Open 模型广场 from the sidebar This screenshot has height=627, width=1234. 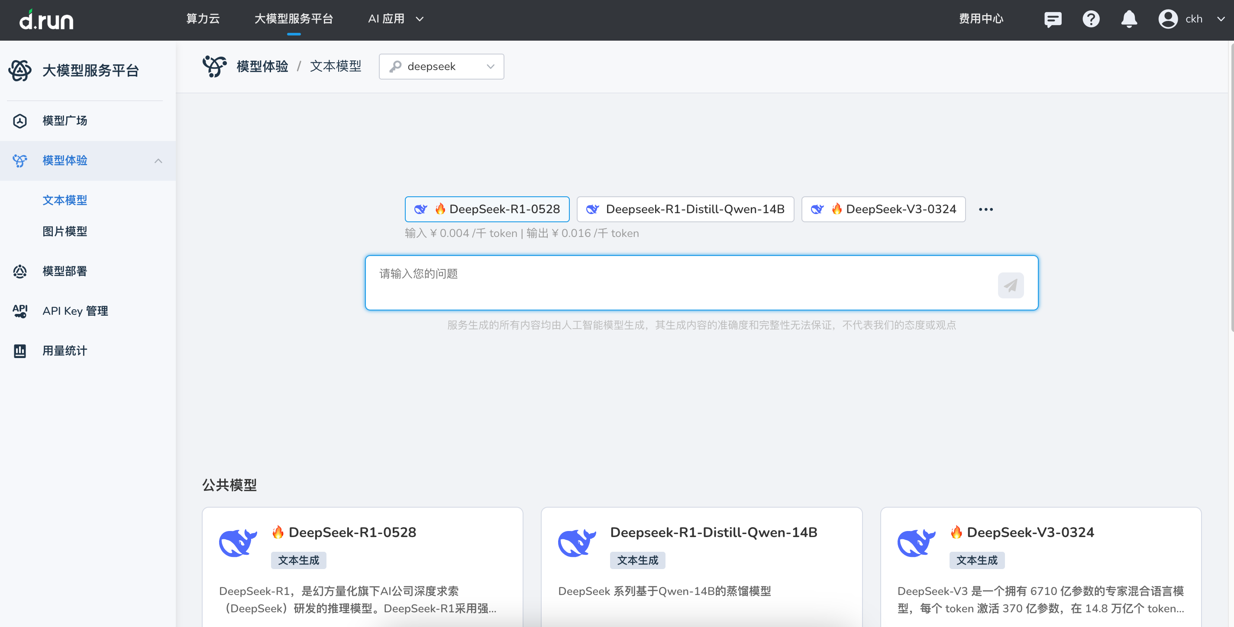[x=65, y=121]
